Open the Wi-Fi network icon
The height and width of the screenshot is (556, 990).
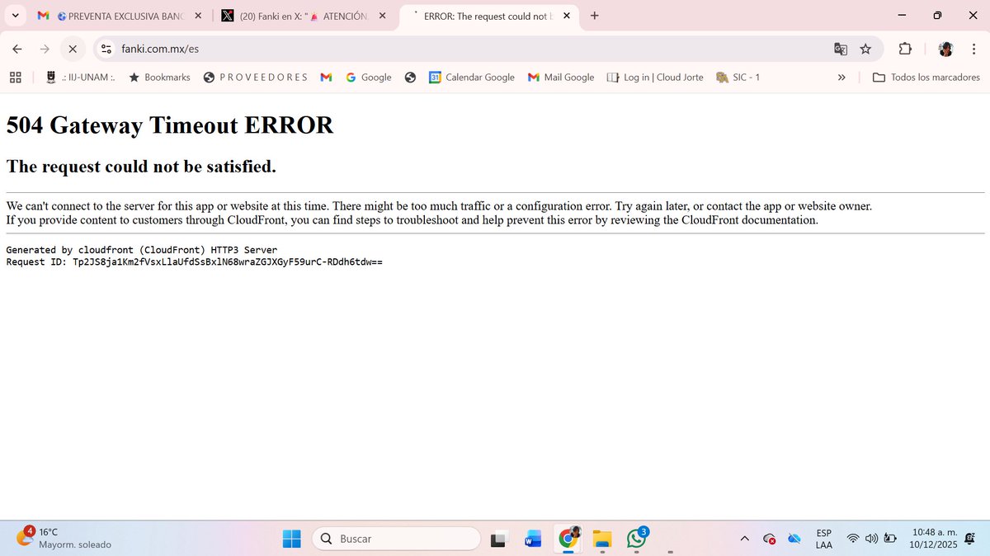pyautogui.click(x=853, y=539)
